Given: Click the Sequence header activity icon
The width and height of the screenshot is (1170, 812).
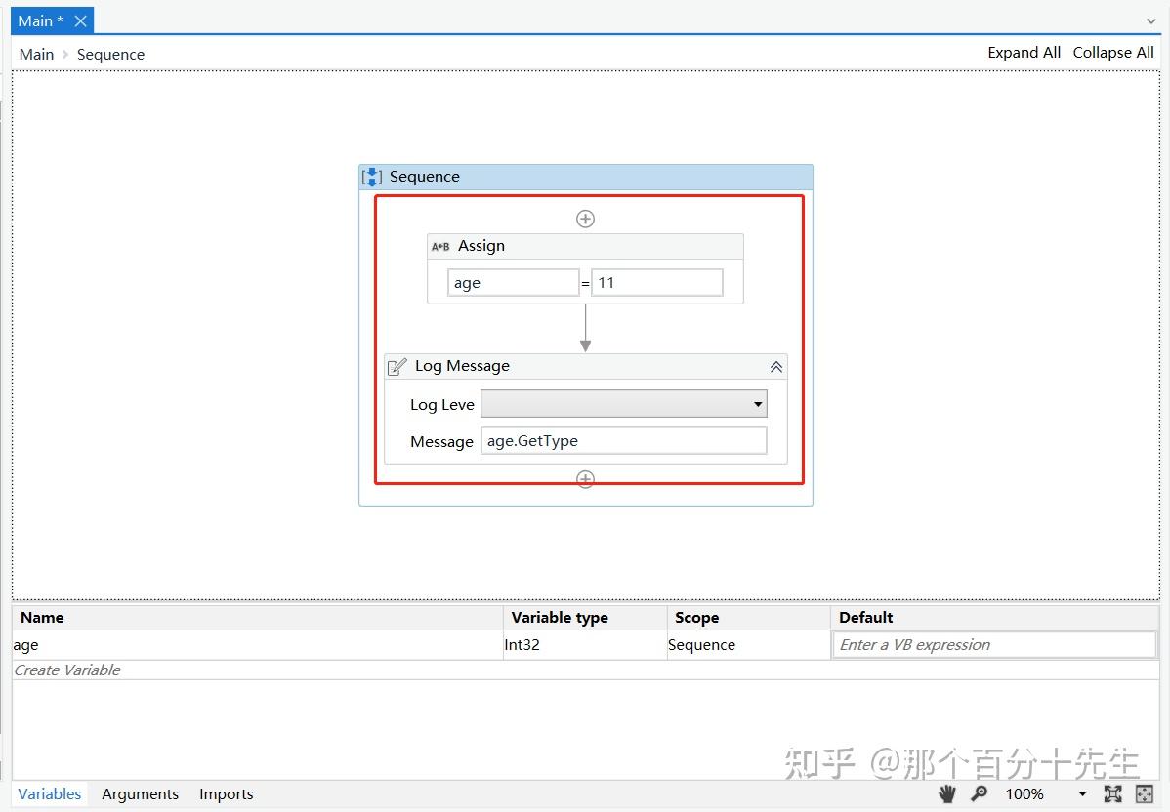Looking at the screenshot, I should tap(371, 177).
